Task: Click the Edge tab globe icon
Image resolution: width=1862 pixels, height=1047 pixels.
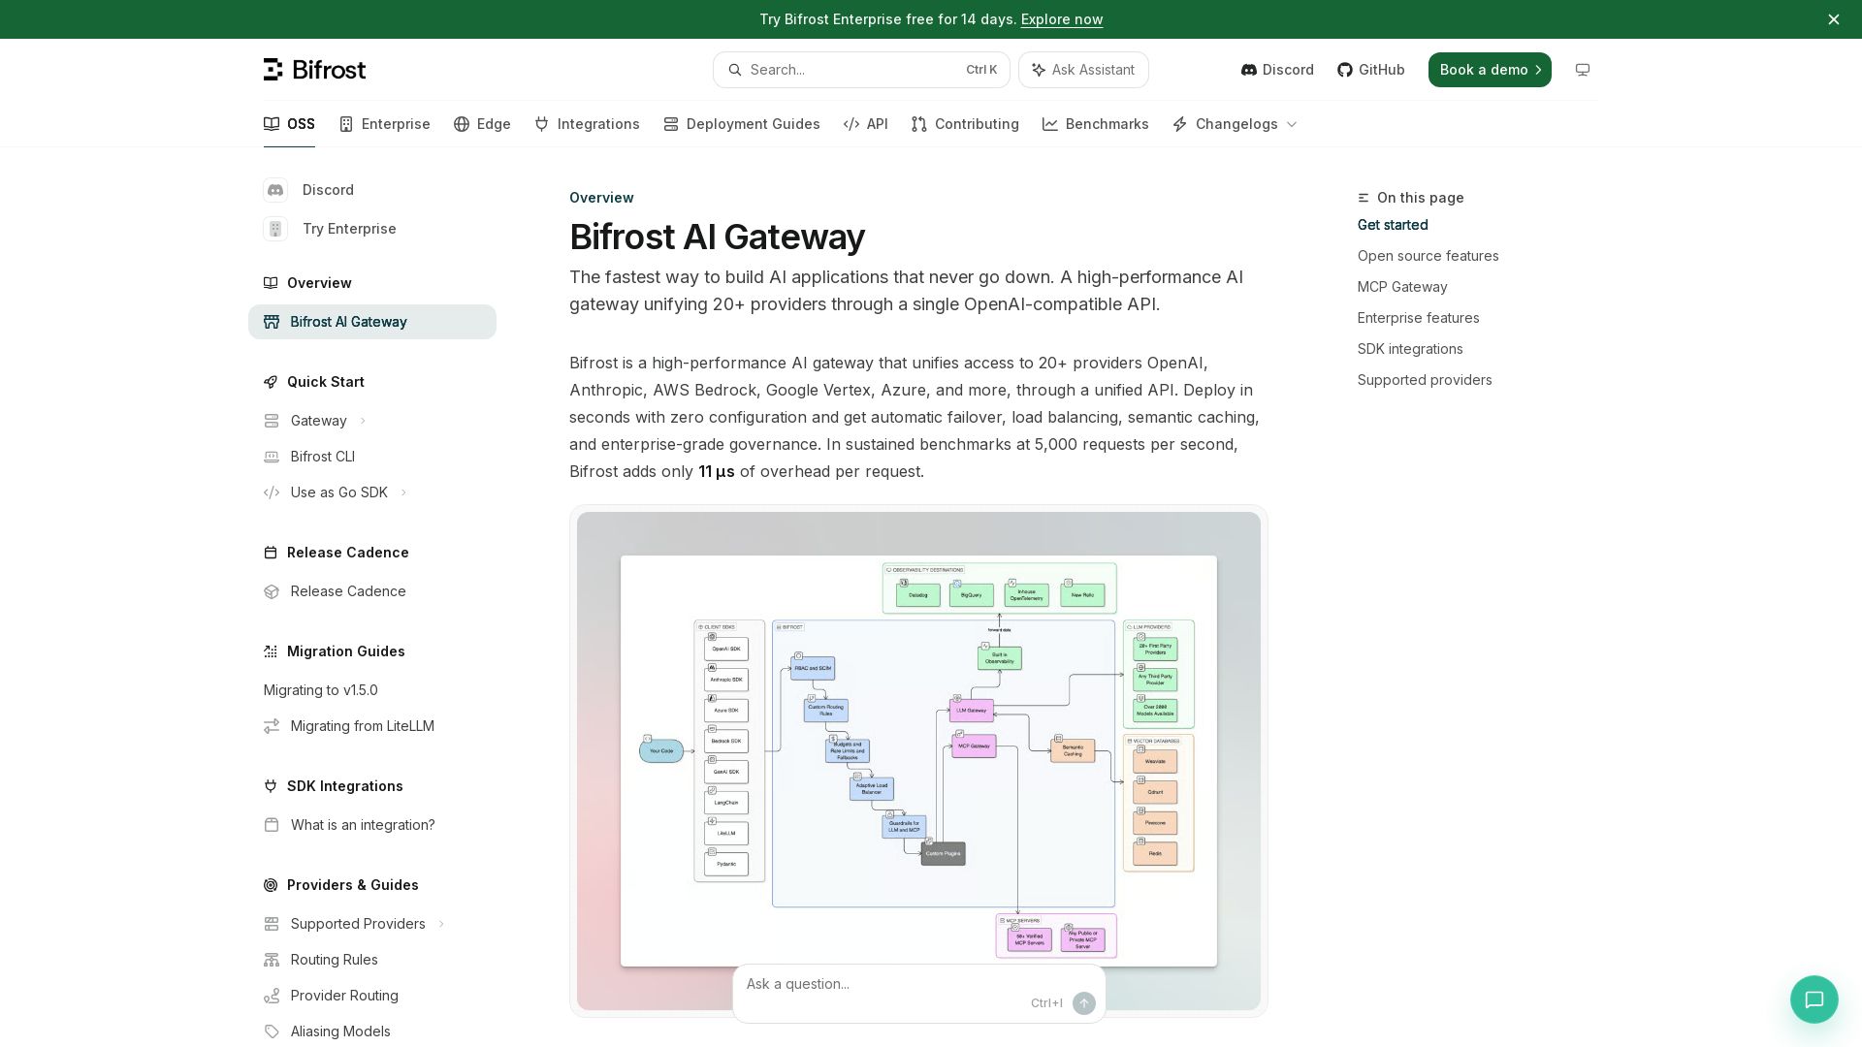Action: 462,124
